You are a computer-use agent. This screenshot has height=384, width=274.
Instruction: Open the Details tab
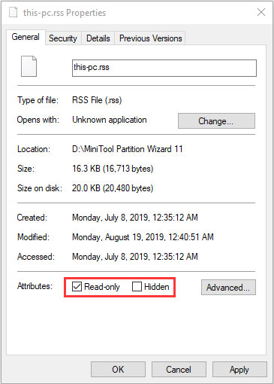click(x=98, y=38)
